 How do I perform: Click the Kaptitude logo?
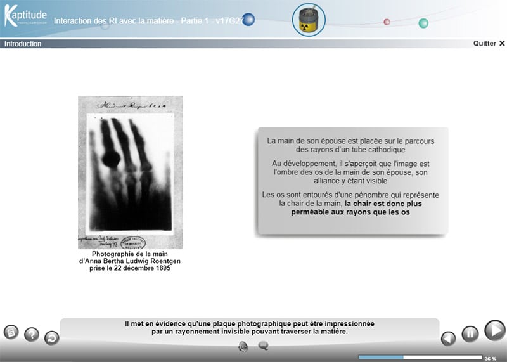coord(25,17)
